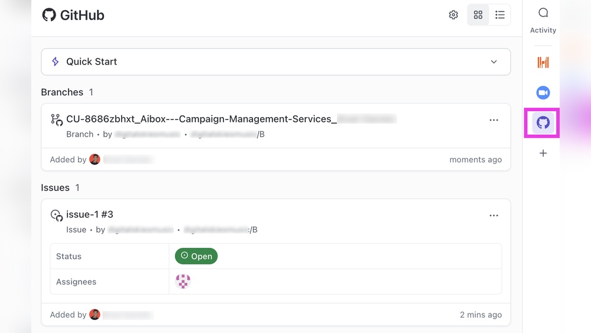Click the Assignees row label
Screen dimensions: 591x333
coord(76,282)
